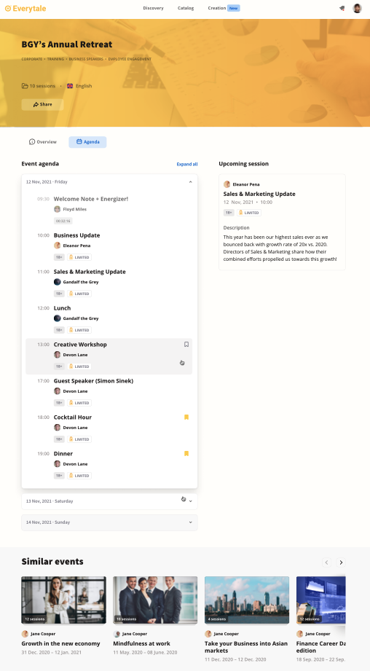Click the Expand all link

pos(187,165)
